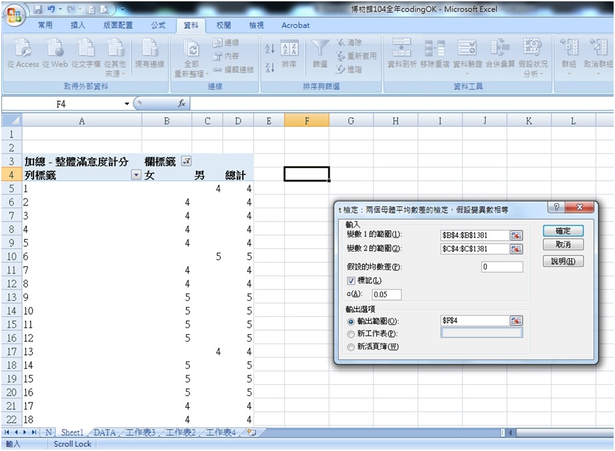Open the Review (校閱) ribbon tab
This screenshot has height=451, width=615.
point(223,25)
